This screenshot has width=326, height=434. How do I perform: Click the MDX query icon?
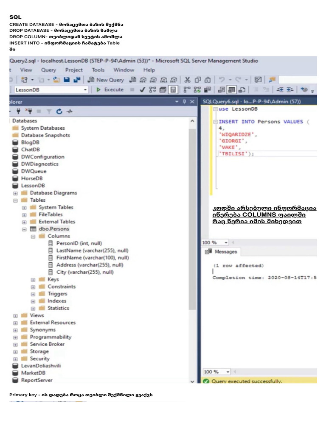coord(143,80)
